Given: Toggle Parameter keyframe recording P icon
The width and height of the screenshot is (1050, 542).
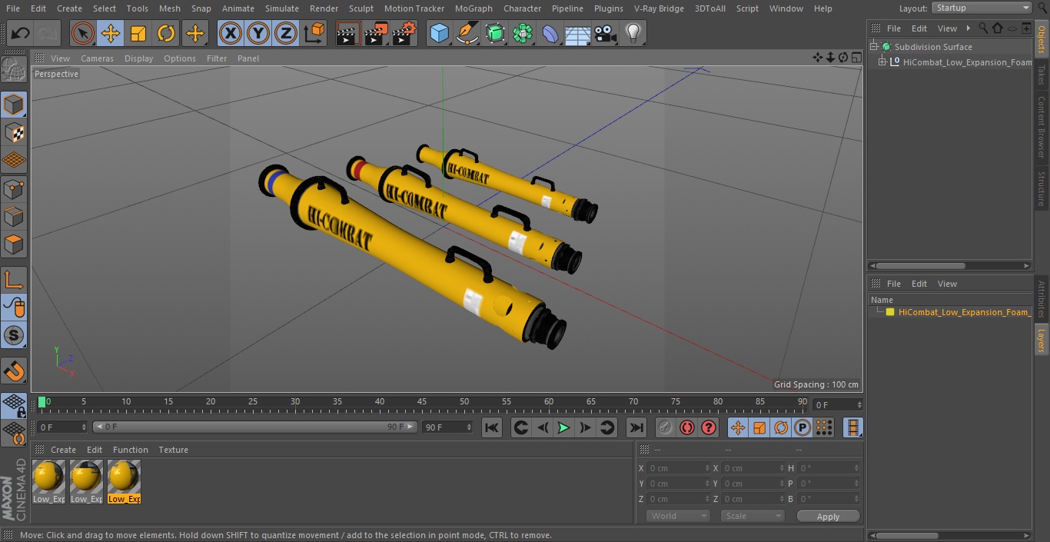Looking at the screenshot, I should click(x=802, y=427).
